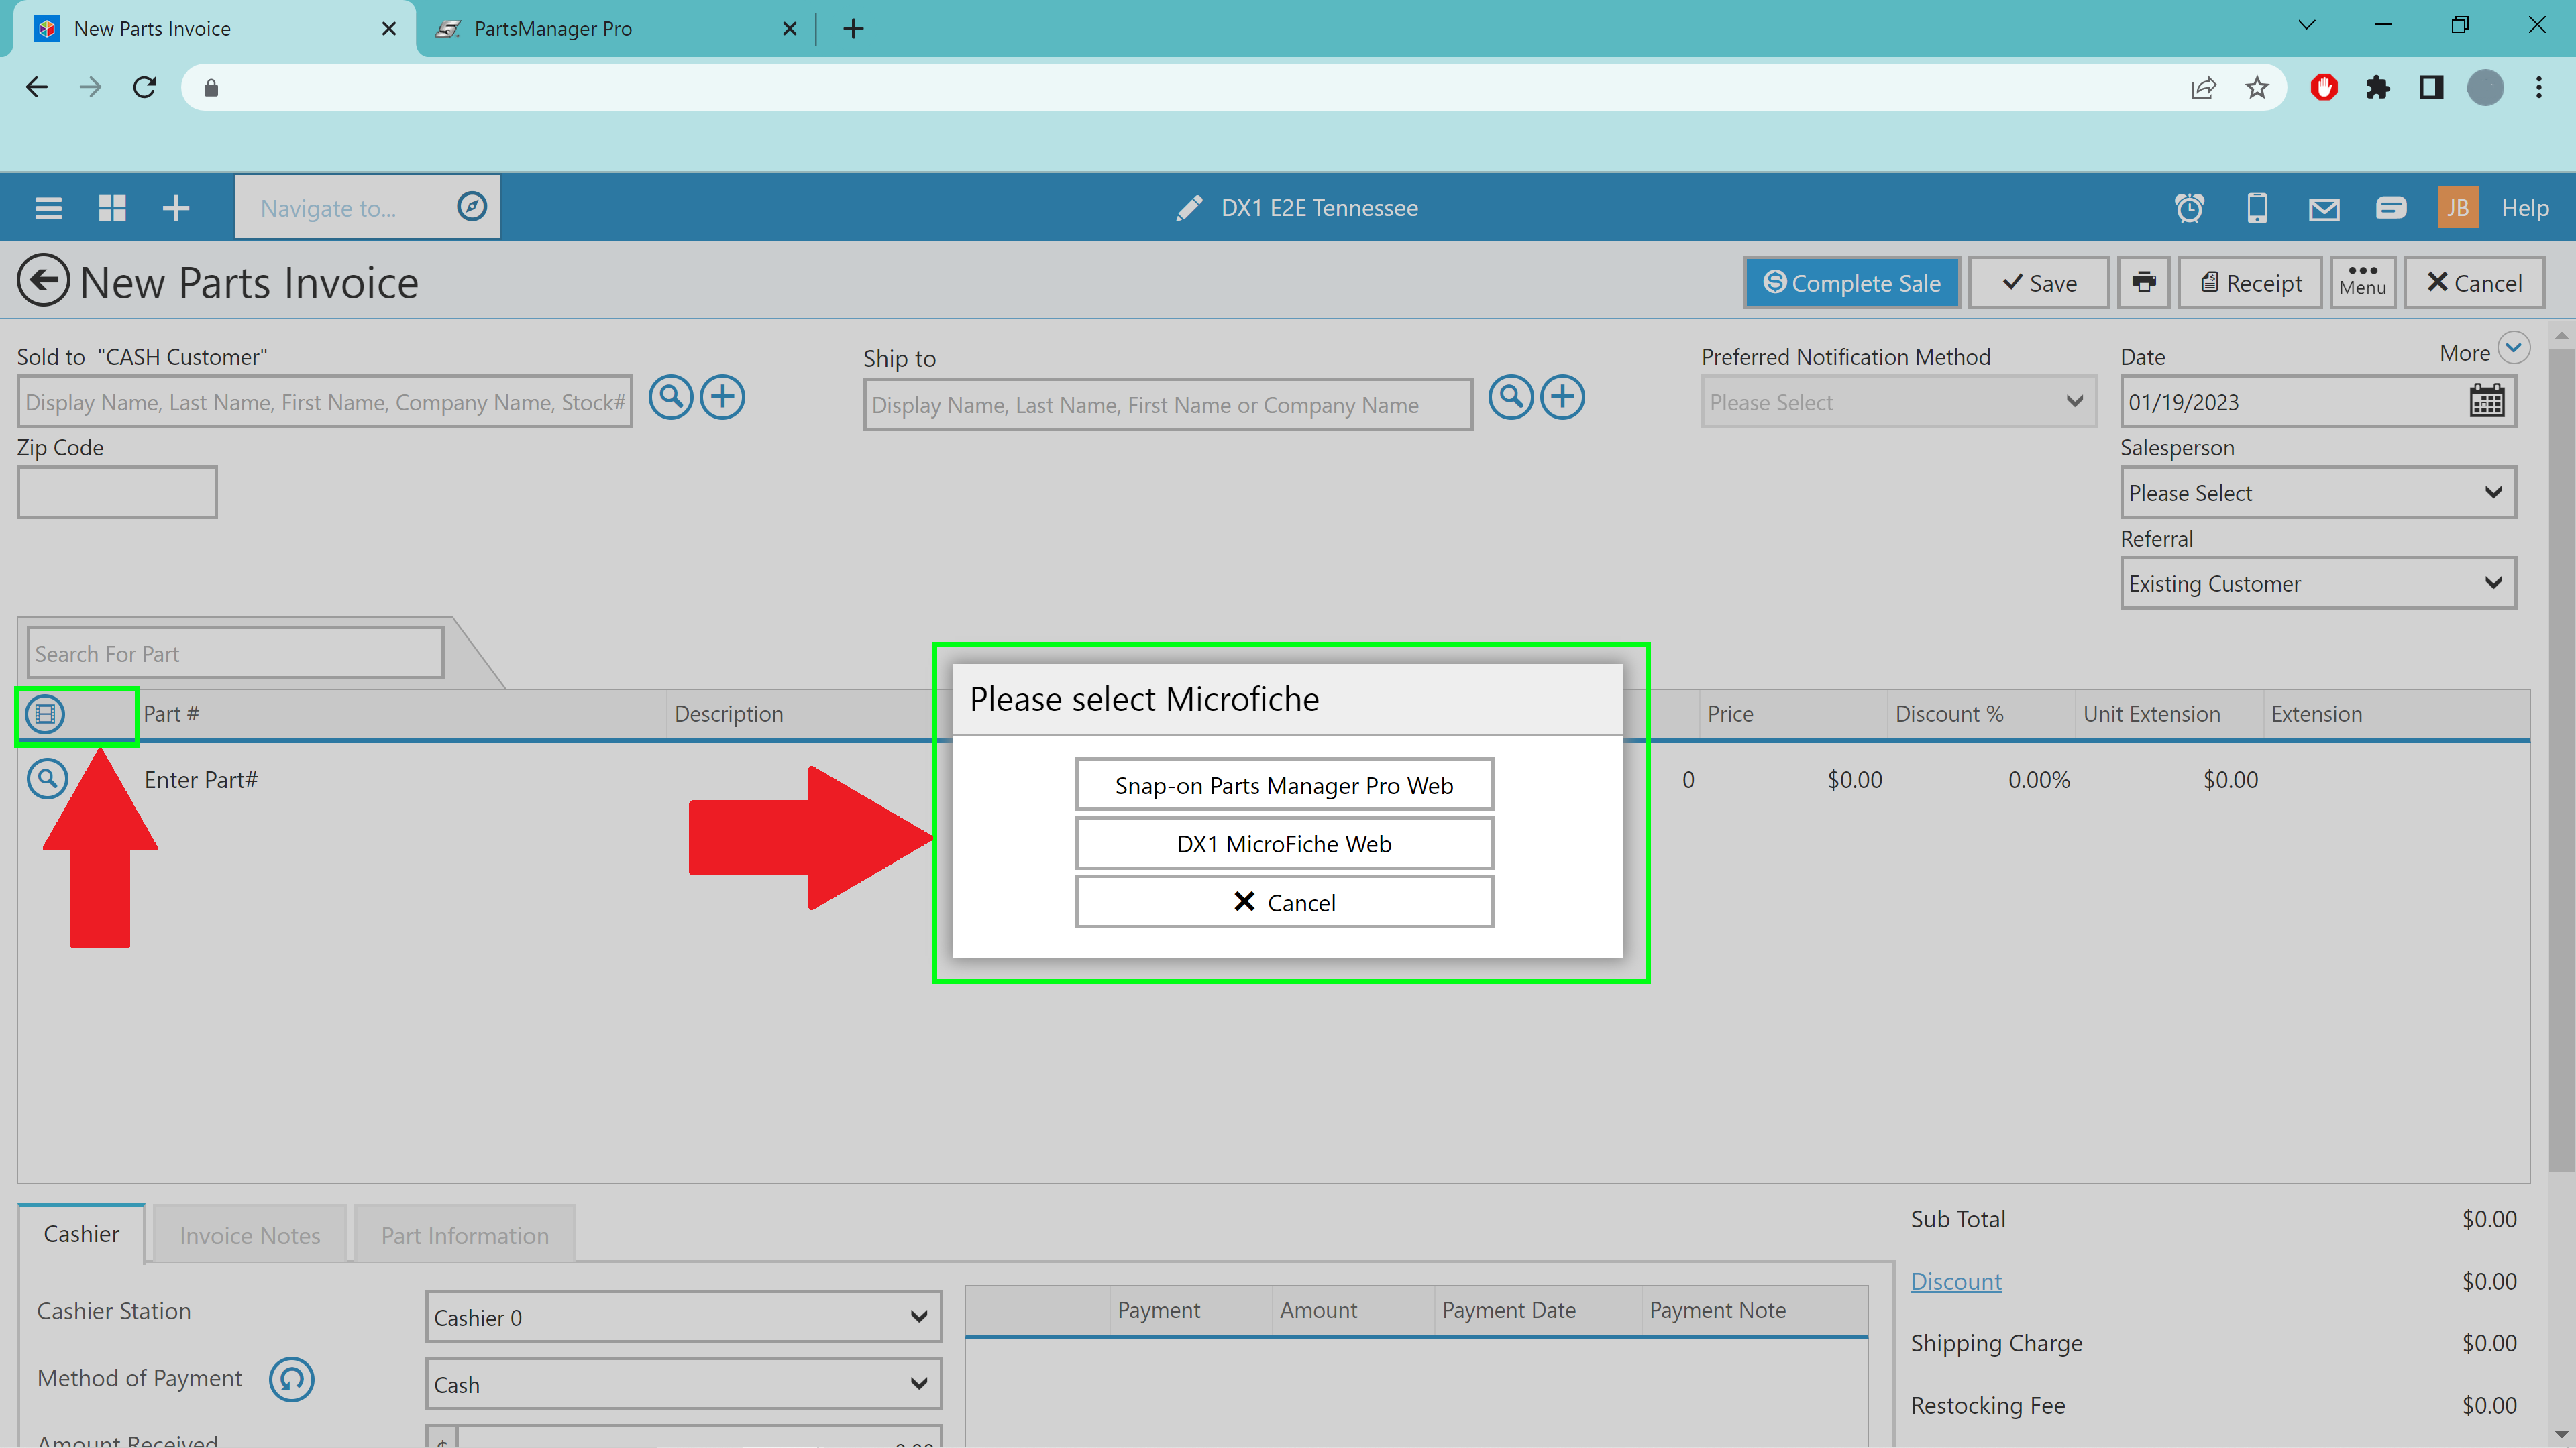The image size is (2576, 1448).
Task: Switch to the PartsManager Pro browser tab
Action: click(x=552, y=29)
